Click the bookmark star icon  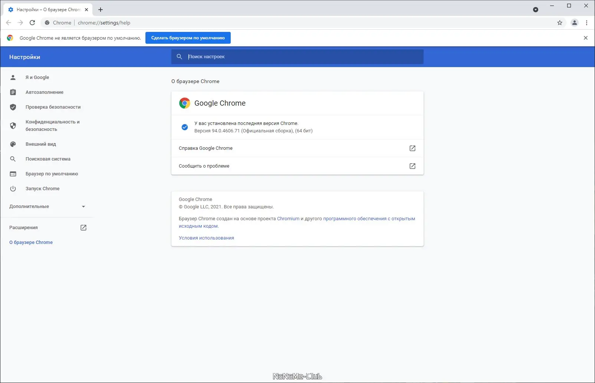560,23
